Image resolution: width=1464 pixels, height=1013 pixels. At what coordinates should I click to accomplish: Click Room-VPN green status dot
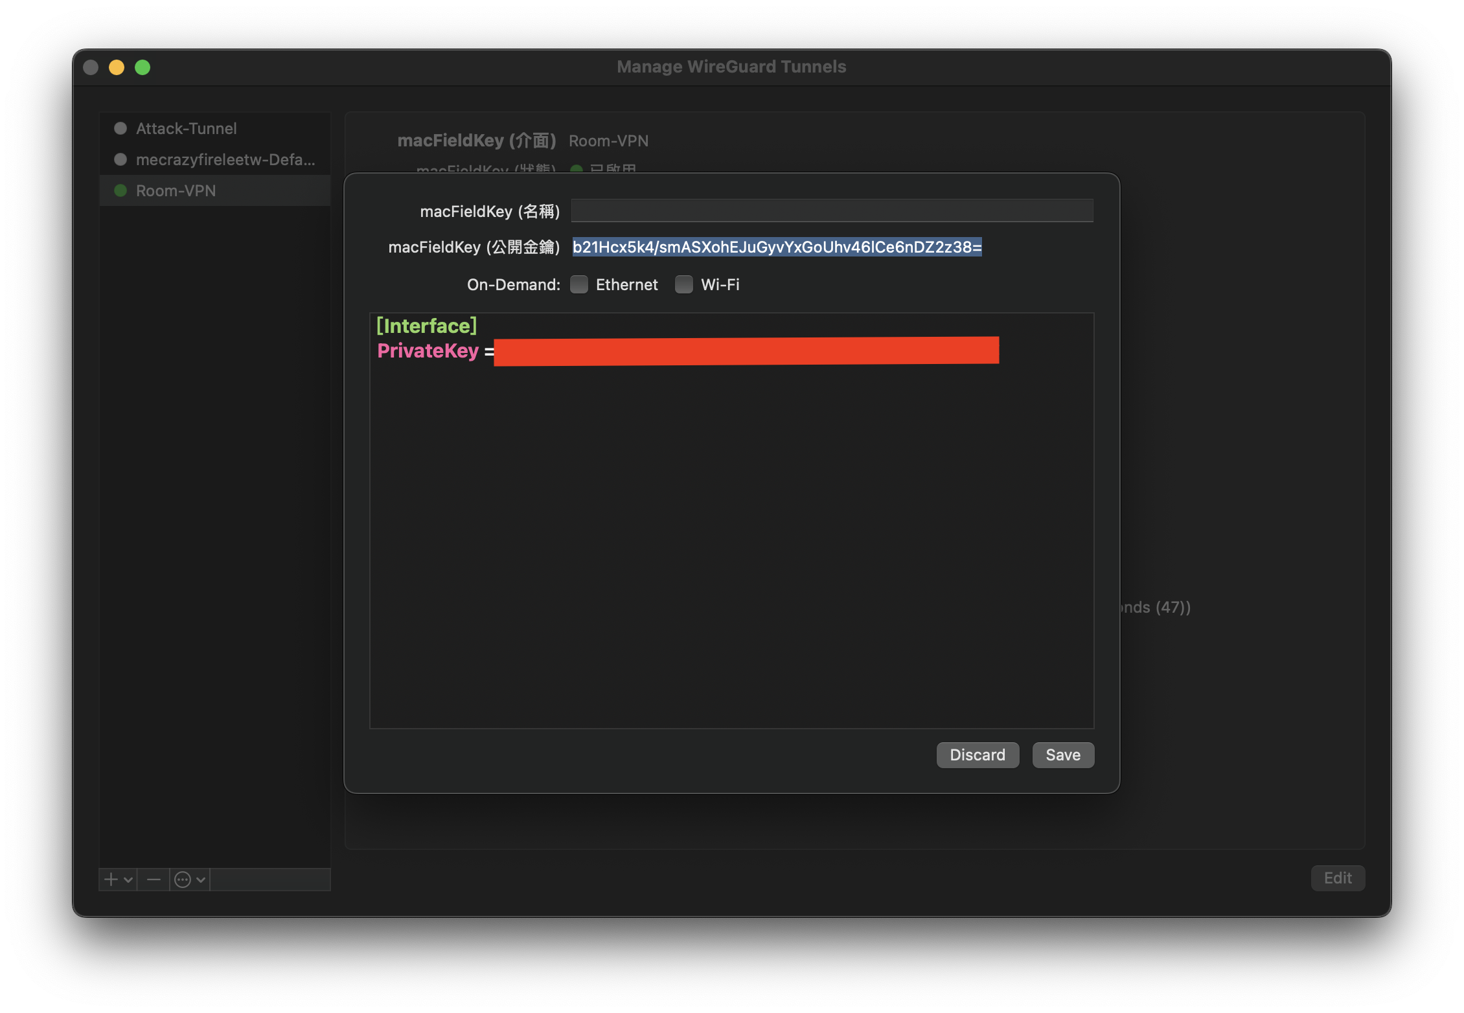pyautogui.click(x=120, y=190)
